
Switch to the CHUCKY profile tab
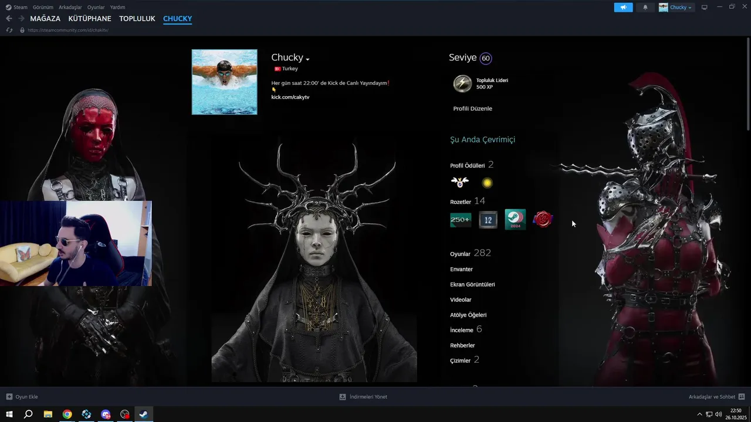pyautogui.click(x=177, y=19)
